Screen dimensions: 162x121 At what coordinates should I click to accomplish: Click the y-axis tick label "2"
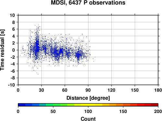[x=14, y=43]
